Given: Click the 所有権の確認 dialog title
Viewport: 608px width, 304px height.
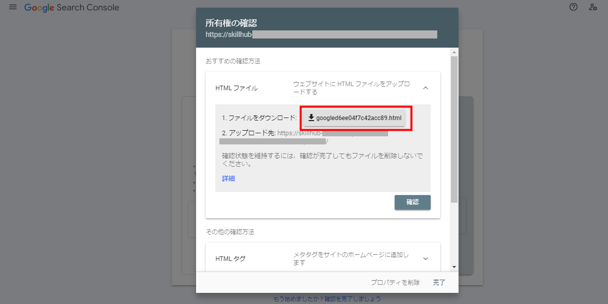Looking at the screenshot, I should click(x=231, y=23).
